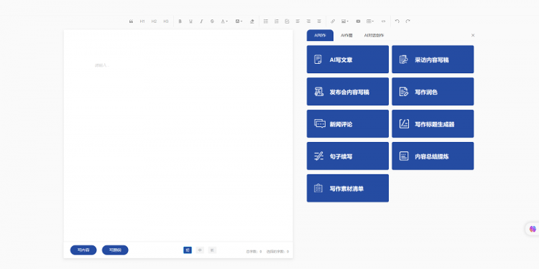Open the 写作标题生成器 tool
Image resolution: width=539 pixels, height=269 pixels.
coord(433,124)
